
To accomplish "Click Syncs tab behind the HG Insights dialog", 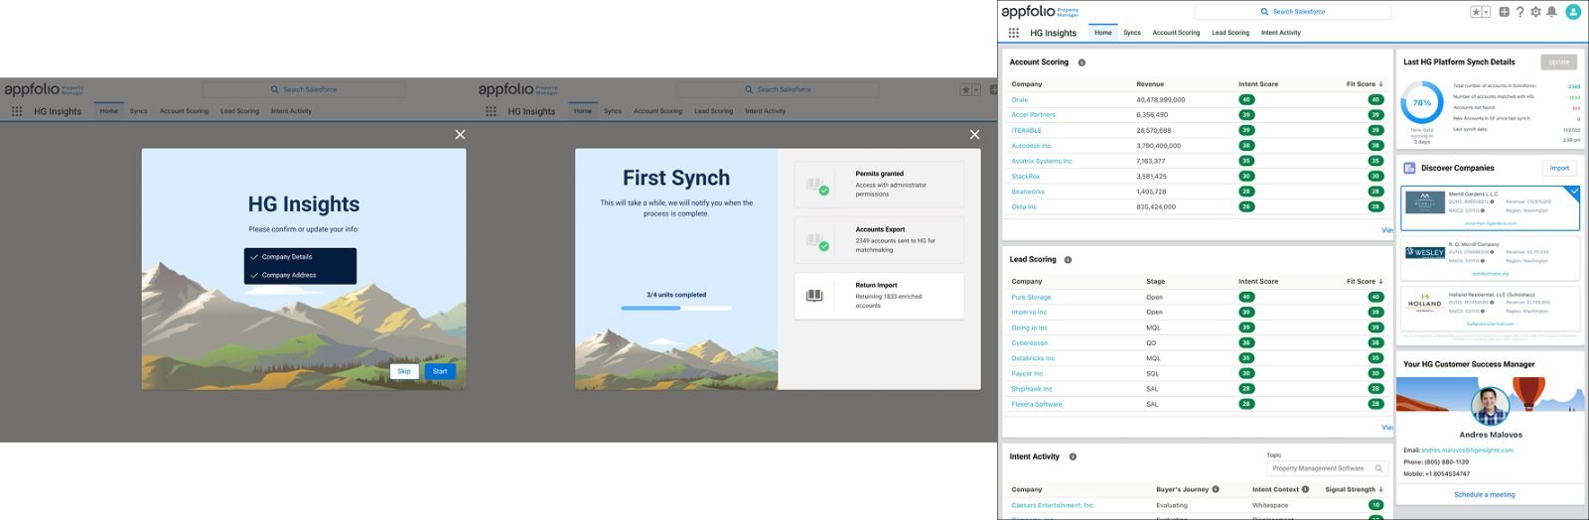I will 139,111.
